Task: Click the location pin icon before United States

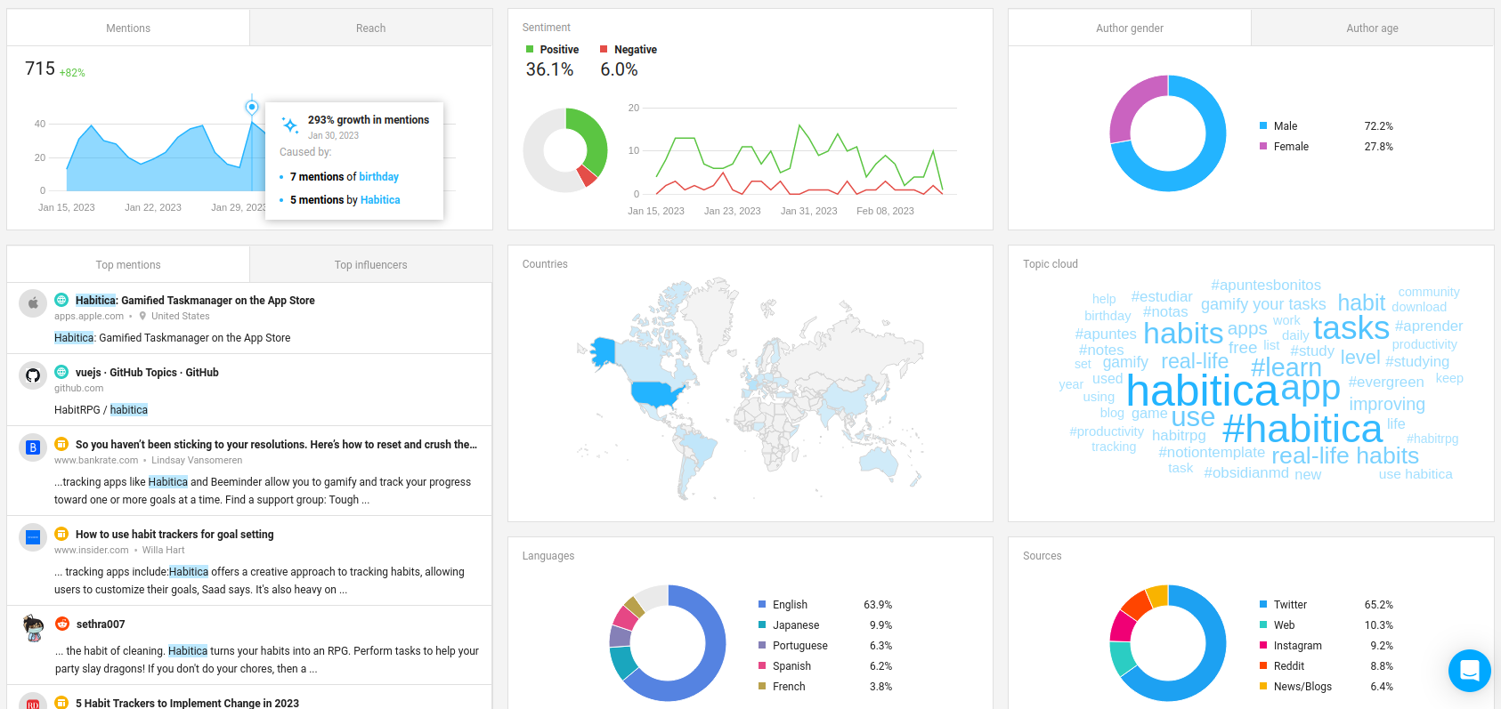Action: 142,316
